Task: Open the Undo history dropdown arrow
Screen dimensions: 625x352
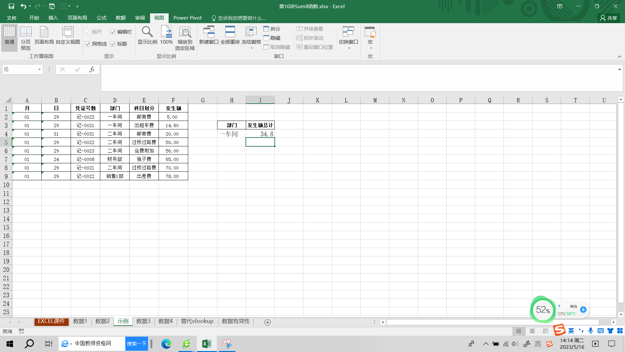Action: click(x=30, y=6)
